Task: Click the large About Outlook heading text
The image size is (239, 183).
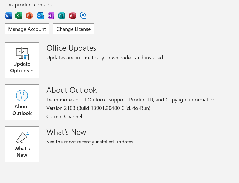Action: point(72,90)
